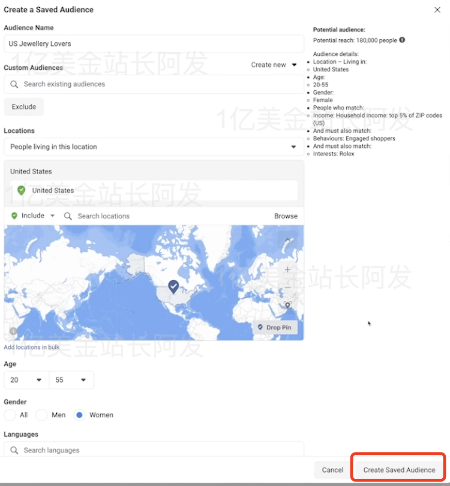450x486 pixels.
Task: Open the maximum Age dropdown showing 55
Action: coord(71,380)
